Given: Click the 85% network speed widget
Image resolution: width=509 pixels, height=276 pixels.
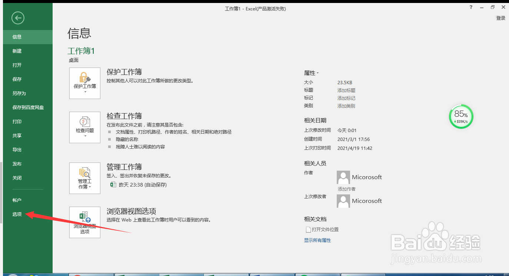Looking at the screenshot, I should (461, 117).
